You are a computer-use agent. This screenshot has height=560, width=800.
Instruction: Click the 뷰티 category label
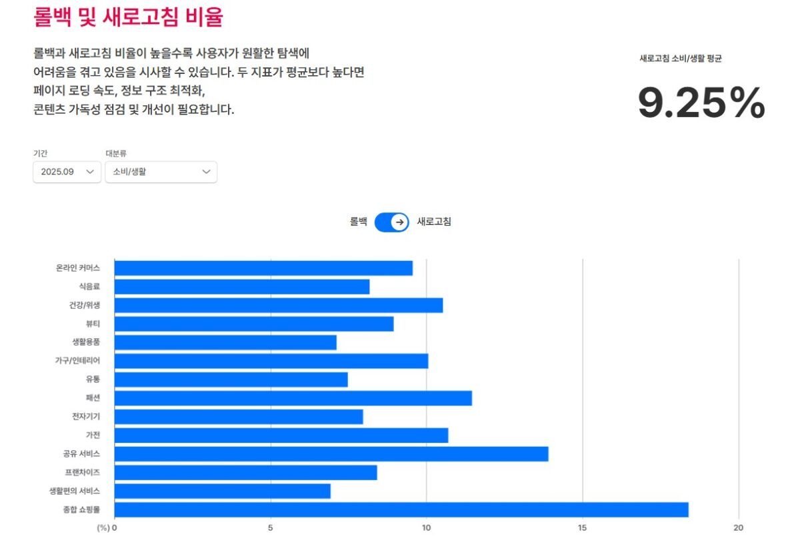coord(93,324)
